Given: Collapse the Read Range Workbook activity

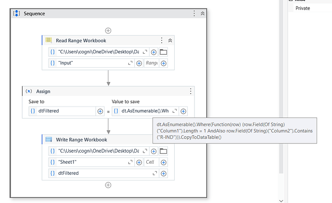Looking at the screenshot, I should 170,40.
